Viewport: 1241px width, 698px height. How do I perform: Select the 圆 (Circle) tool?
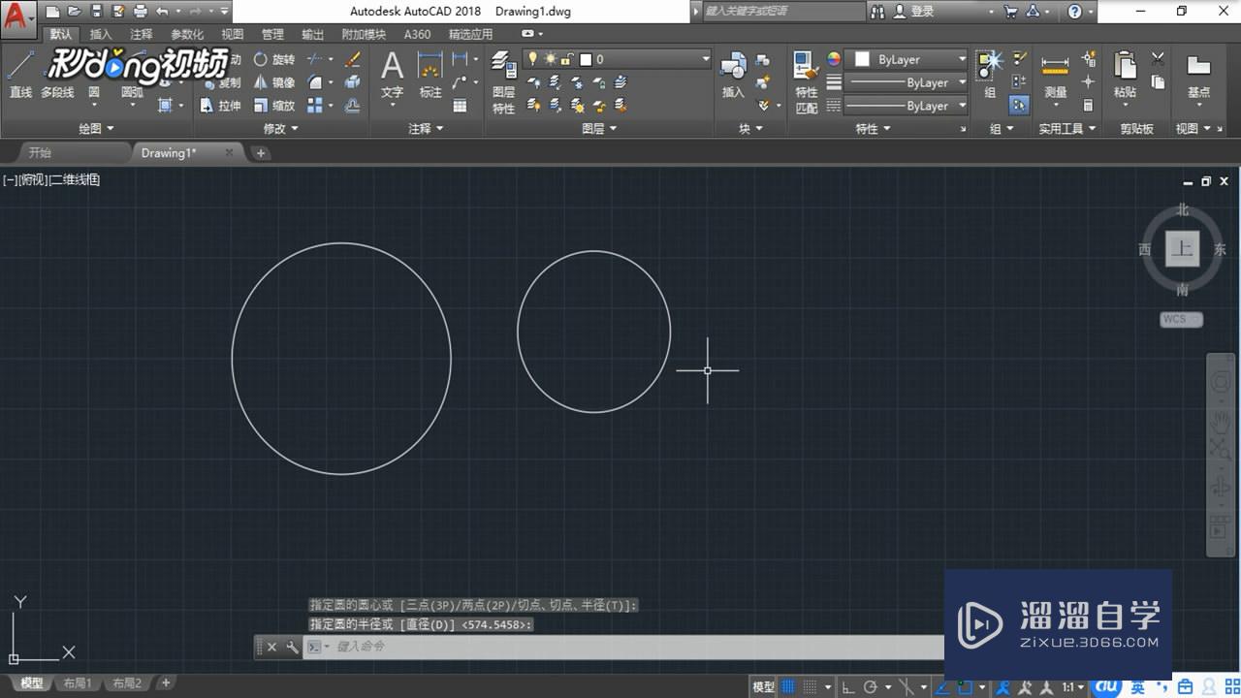point(93,92)
